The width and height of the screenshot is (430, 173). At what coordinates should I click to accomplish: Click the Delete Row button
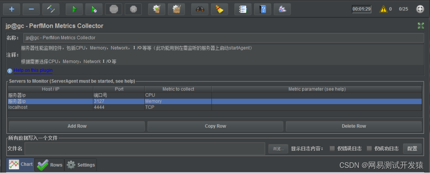click(x=354, y=126)
